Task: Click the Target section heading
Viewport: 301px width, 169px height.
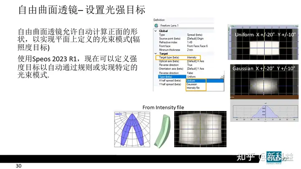Action: click(163, 54)
